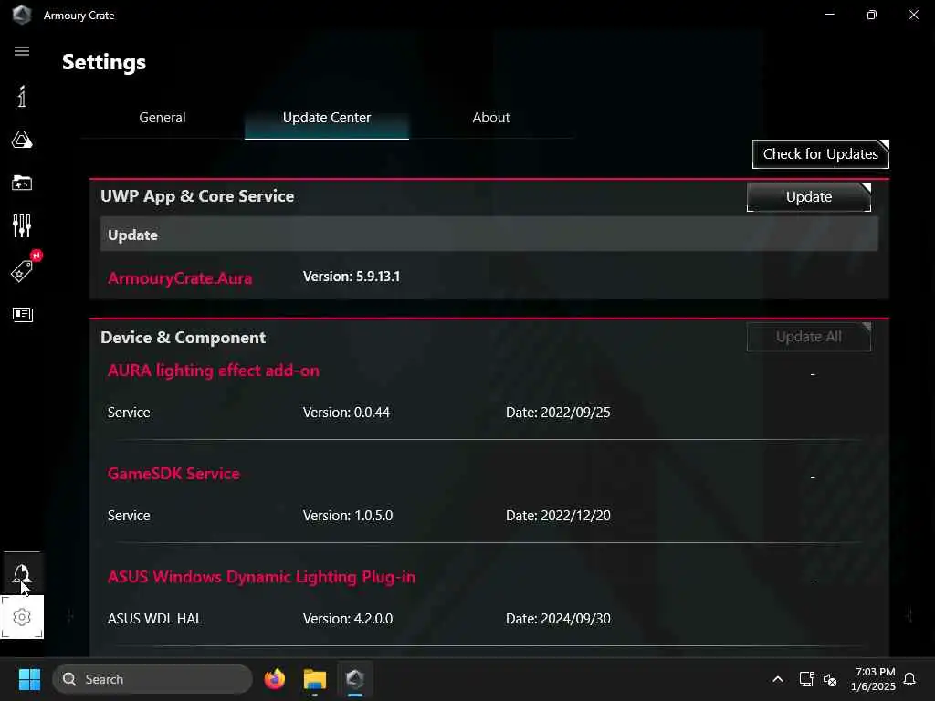Open the network display tray icon
Image resolution: width=935 pixels, height=701 pixels.
(806, 679)
